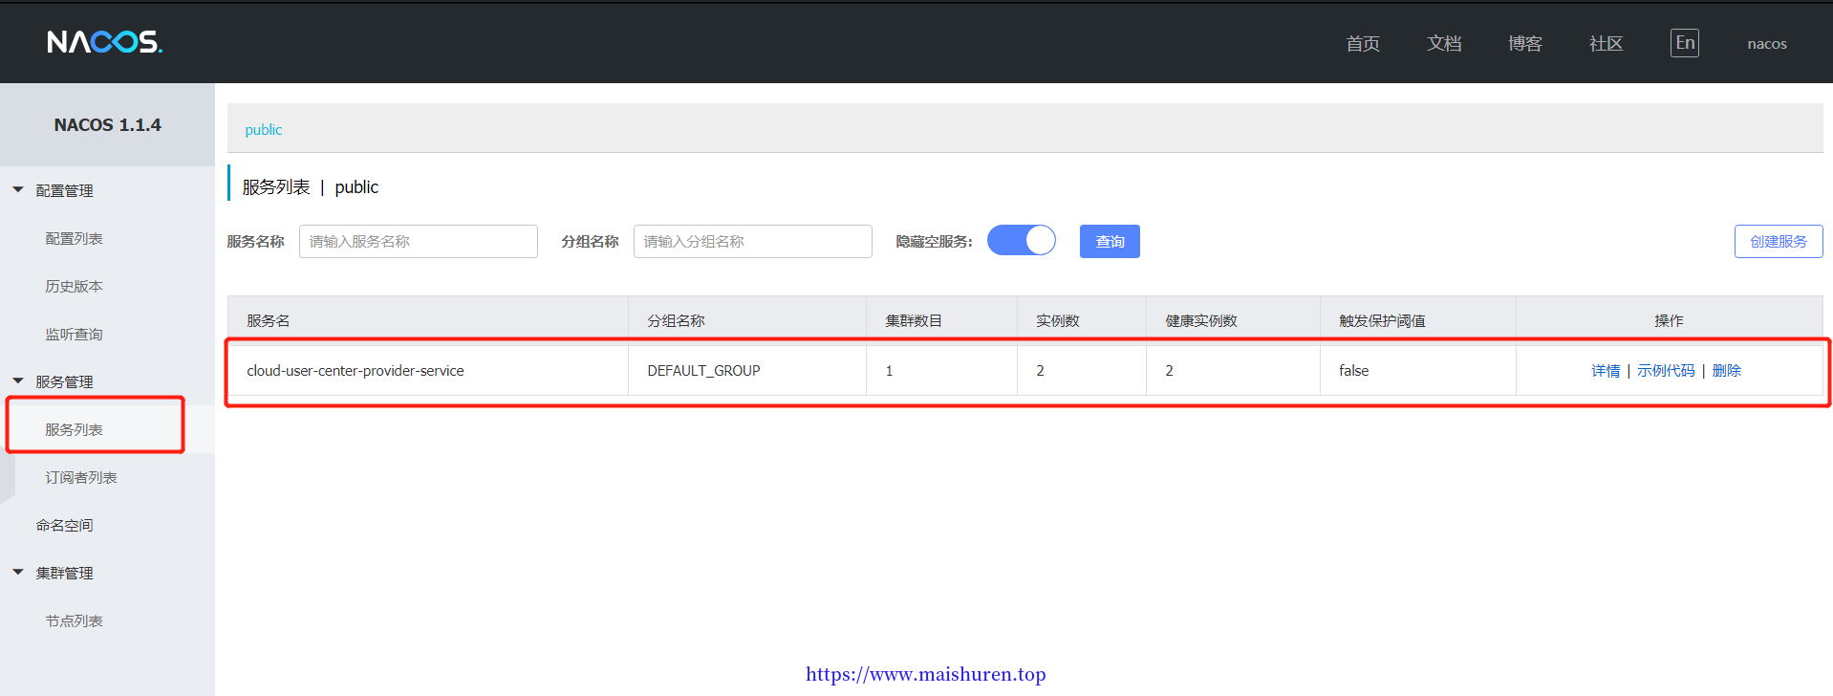Open 示例代码 for cloud-user-center-provider-service

click(x=1666, y=370)
